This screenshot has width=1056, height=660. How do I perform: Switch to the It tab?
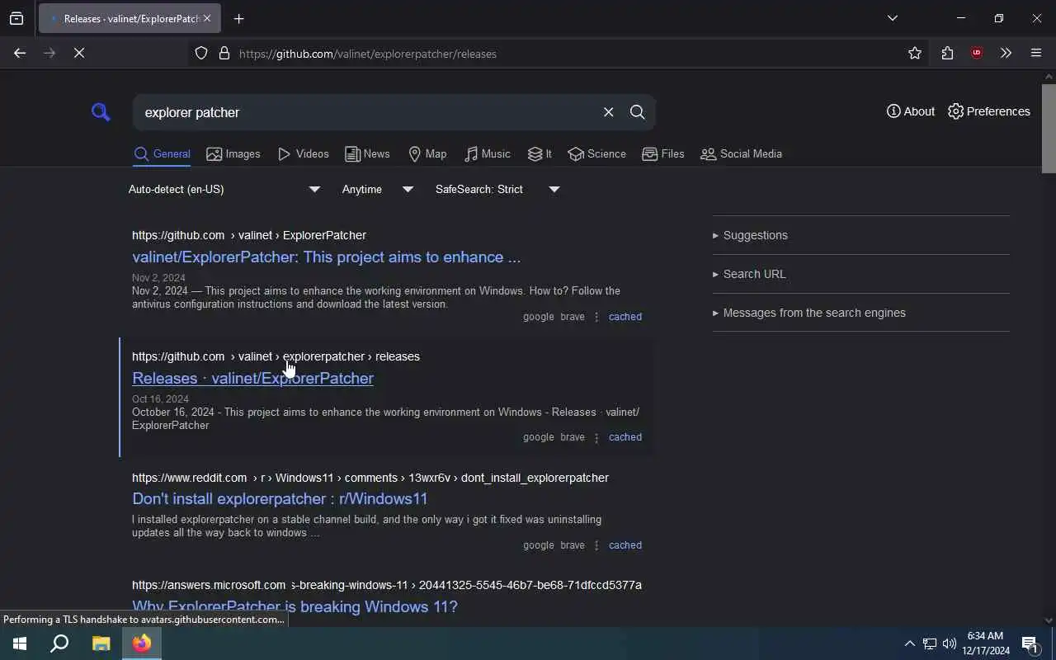point(540,154)
